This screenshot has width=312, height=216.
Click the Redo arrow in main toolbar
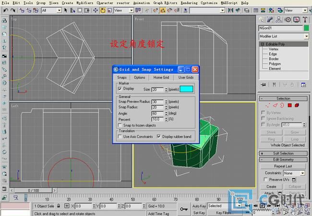13,10
